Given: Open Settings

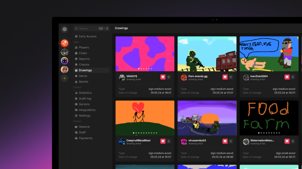Looking at the screenshot, I should 92,115.
